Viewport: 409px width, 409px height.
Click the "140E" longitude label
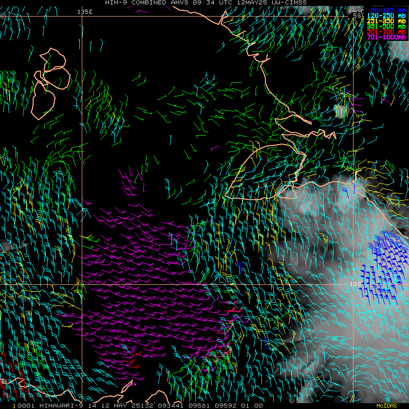click(x=356, y=11)
